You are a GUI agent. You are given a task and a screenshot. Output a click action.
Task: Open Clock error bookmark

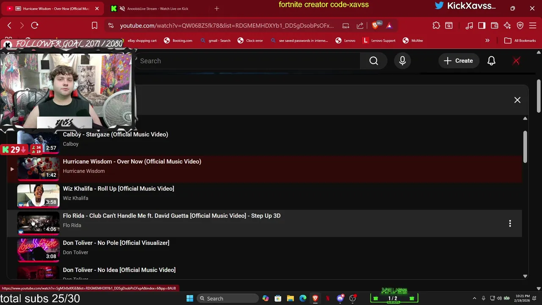250,41
